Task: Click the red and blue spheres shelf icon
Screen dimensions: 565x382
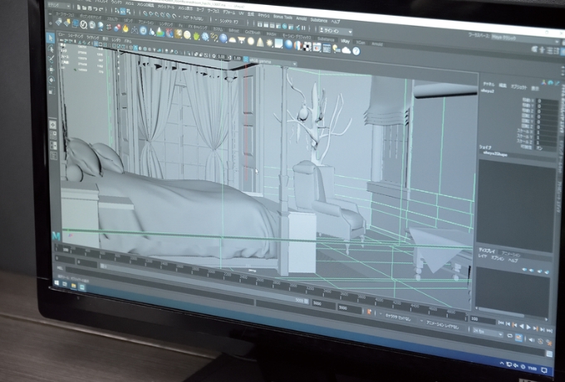Action: point(117,27)
